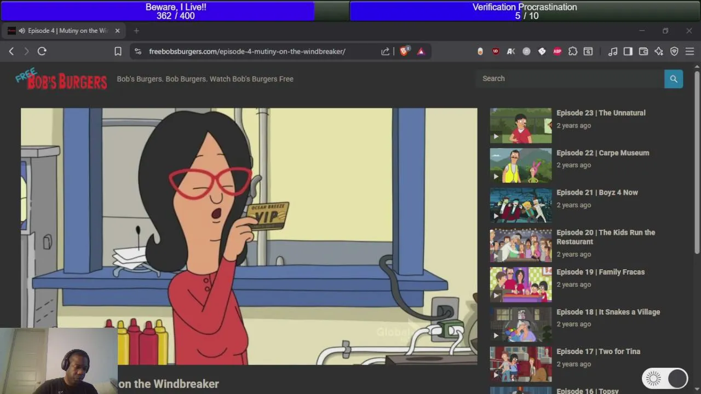Image resolution: width=701 pixels, height=394 pixels.
Task: View site information icon in address bar
Action: click(138, 51)
